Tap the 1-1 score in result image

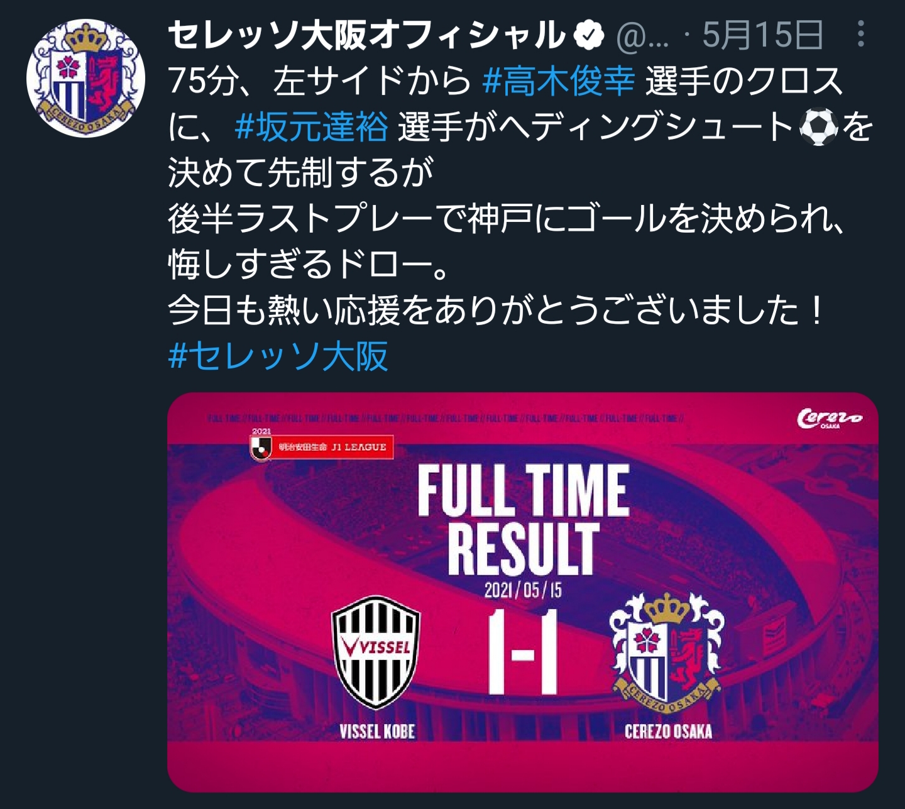coord(522,651)
